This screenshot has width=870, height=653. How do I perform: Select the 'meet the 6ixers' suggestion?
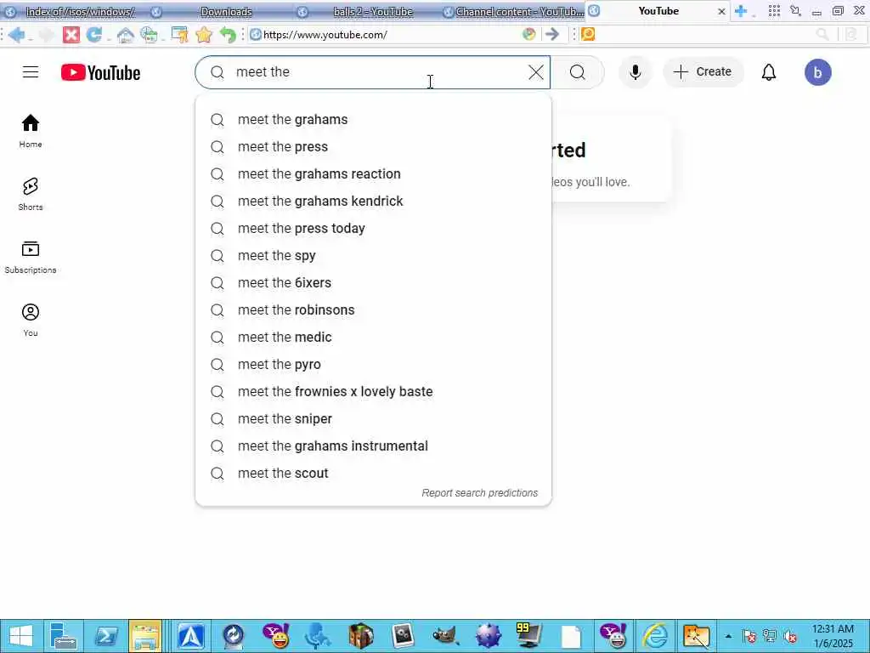[x=374, y=282]
